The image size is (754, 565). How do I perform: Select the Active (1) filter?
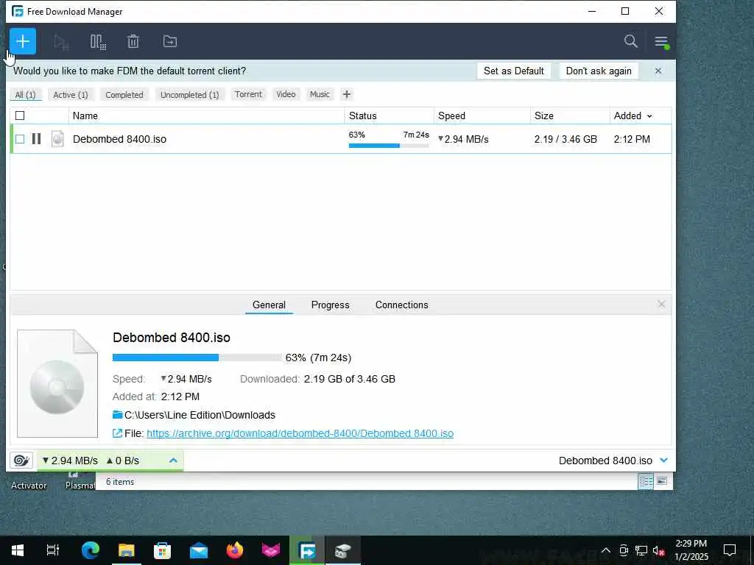[71, 95]
